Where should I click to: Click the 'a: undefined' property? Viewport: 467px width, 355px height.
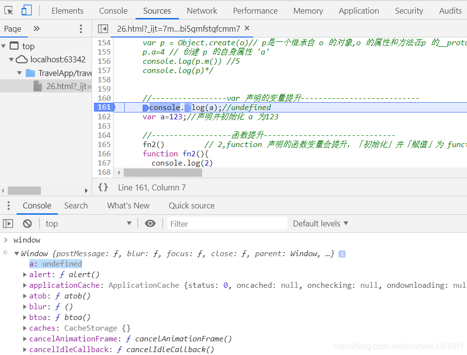tap(56, 264)
